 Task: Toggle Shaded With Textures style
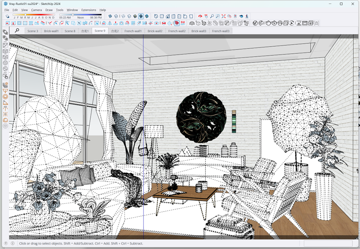[x=141, y=16]
